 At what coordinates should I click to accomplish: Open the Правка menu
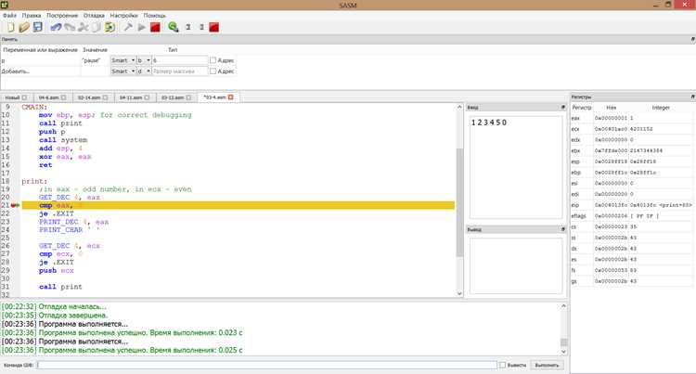pos(32,15)
